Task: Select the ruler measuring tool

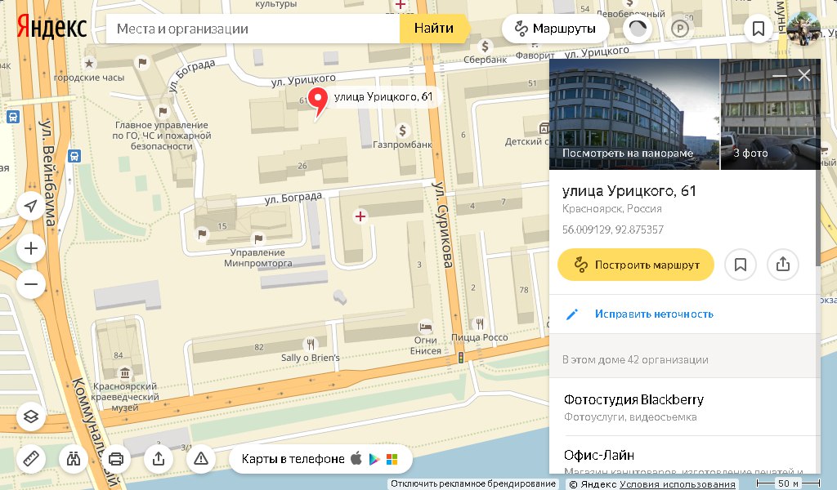Action: point(31,458)
